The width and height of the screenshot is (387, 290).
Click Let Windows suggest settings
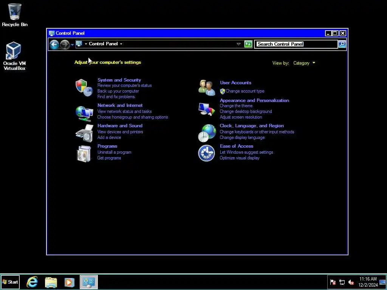246,153
